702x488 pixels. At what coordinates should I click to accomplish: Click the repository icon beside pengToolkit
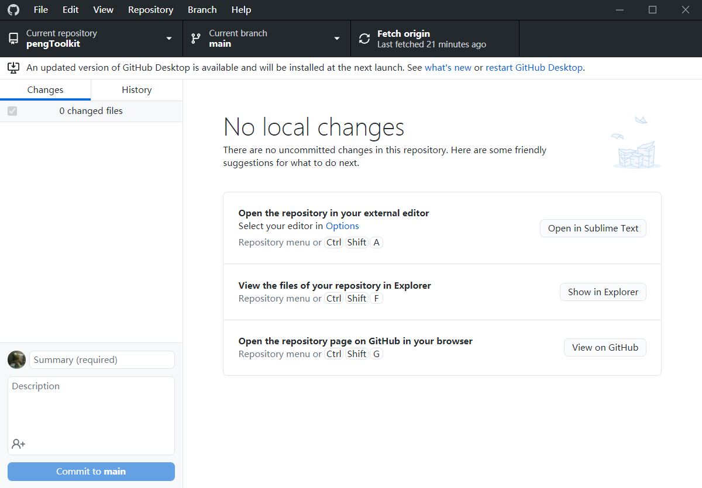tap(13, 39)
